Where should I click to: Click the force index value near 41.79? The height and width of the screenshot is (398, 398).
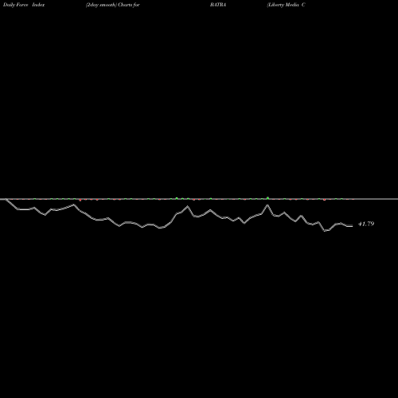[366, 224]
